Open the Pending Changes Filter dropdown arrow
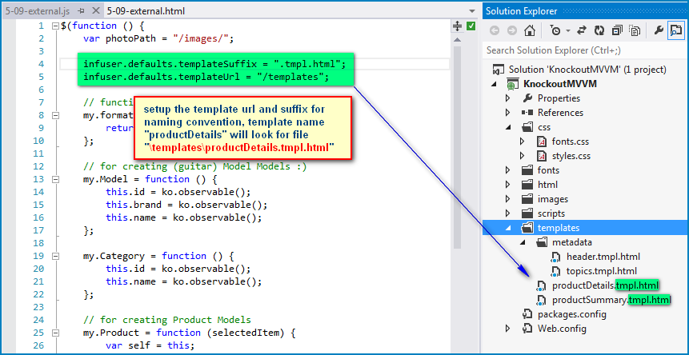Viewport: 689px width, 355px height. click(567, 30)
